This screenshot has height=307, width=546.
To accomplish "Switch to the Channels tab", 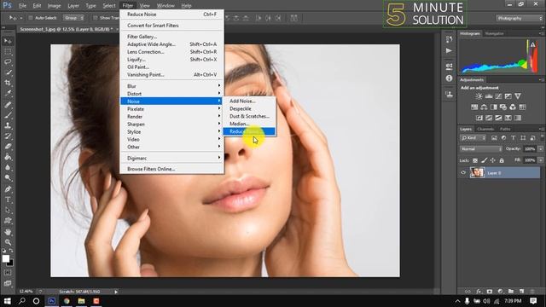I will pyautogui.click(x=485, y=129).
